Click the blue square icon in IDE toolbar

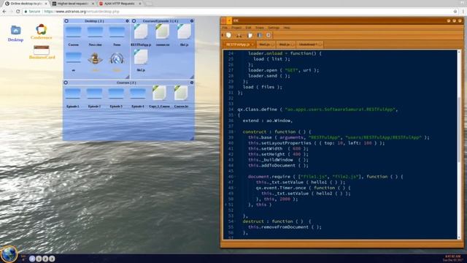[x=260, y=35]
